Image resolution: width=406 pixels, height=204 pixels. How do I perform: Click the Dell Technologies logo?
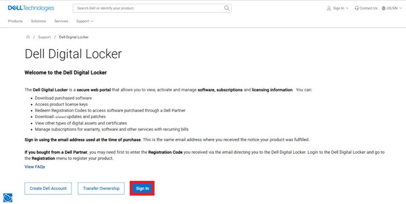(x=31, y=8)
